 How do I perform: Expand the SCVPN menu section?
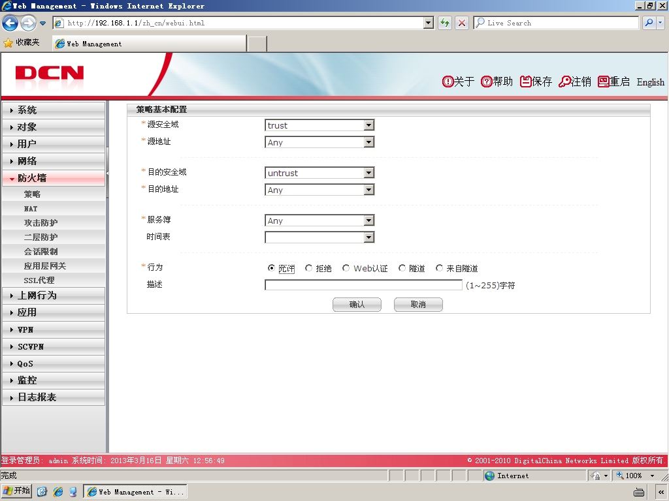click(x=54, y=346)
